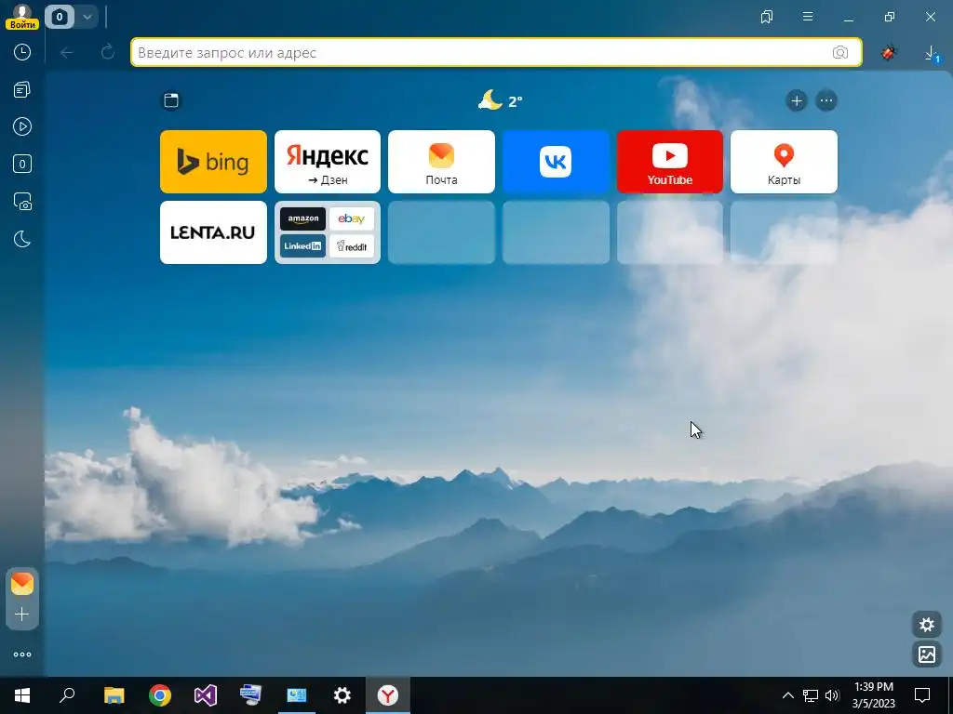Open image search camera icon in address bar
The width and height of the screenshot is (953, 714).
840,53
